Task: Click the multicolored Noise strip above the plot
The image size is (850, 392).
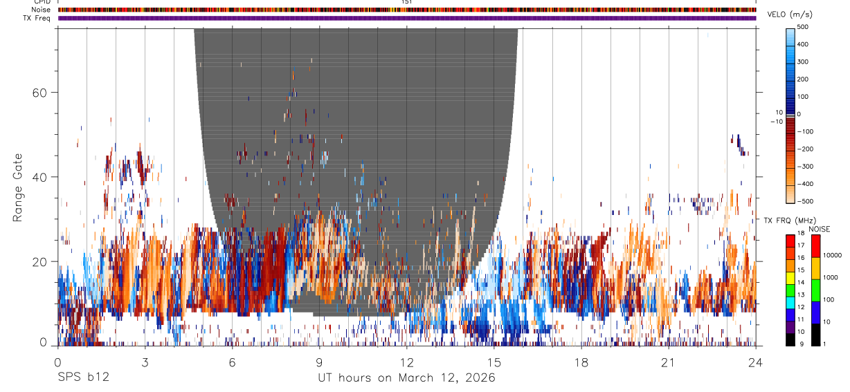Action: coord(407,10)
